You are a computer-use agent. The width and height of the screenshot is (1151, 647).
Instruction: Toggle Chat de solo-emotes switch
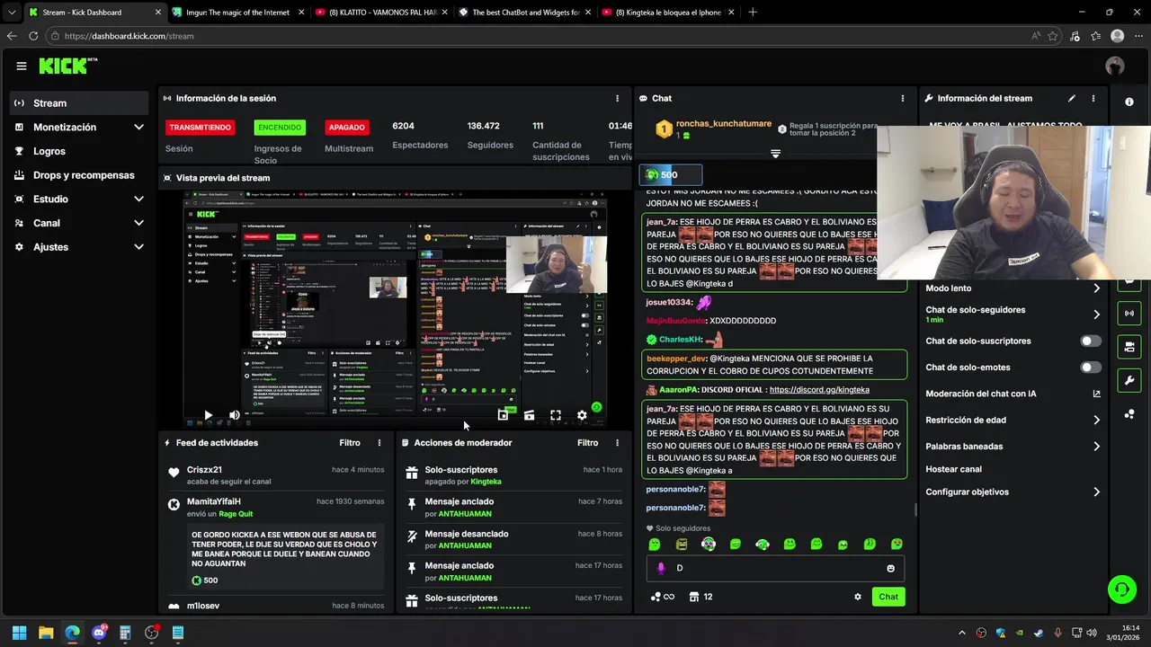pyautogui.click(x=1091, y=368)
